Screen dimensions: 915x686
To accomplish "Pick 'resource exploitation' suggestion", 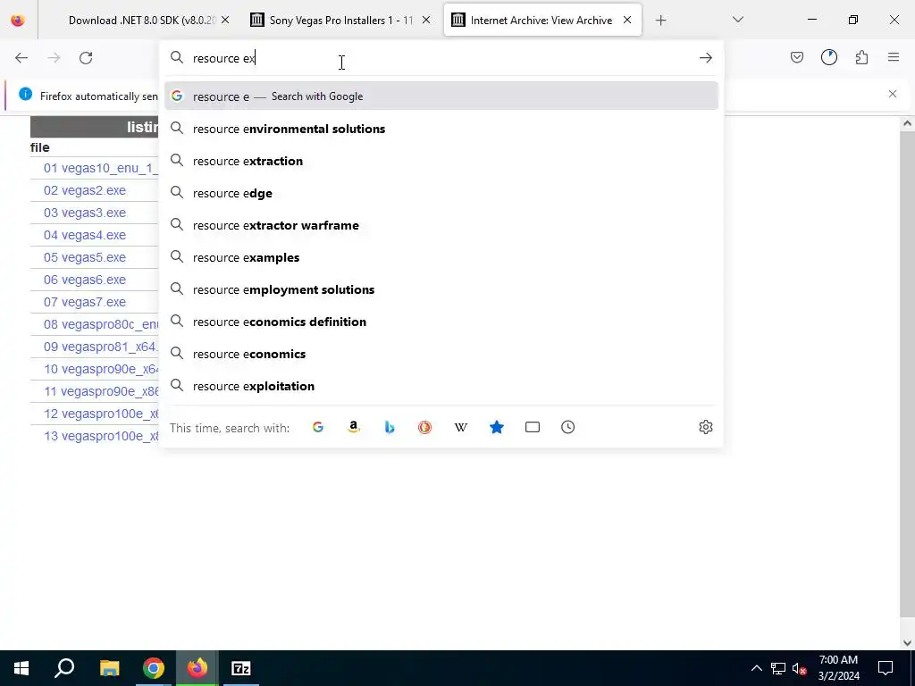I will pyautogui.click(x=441, y=386).
